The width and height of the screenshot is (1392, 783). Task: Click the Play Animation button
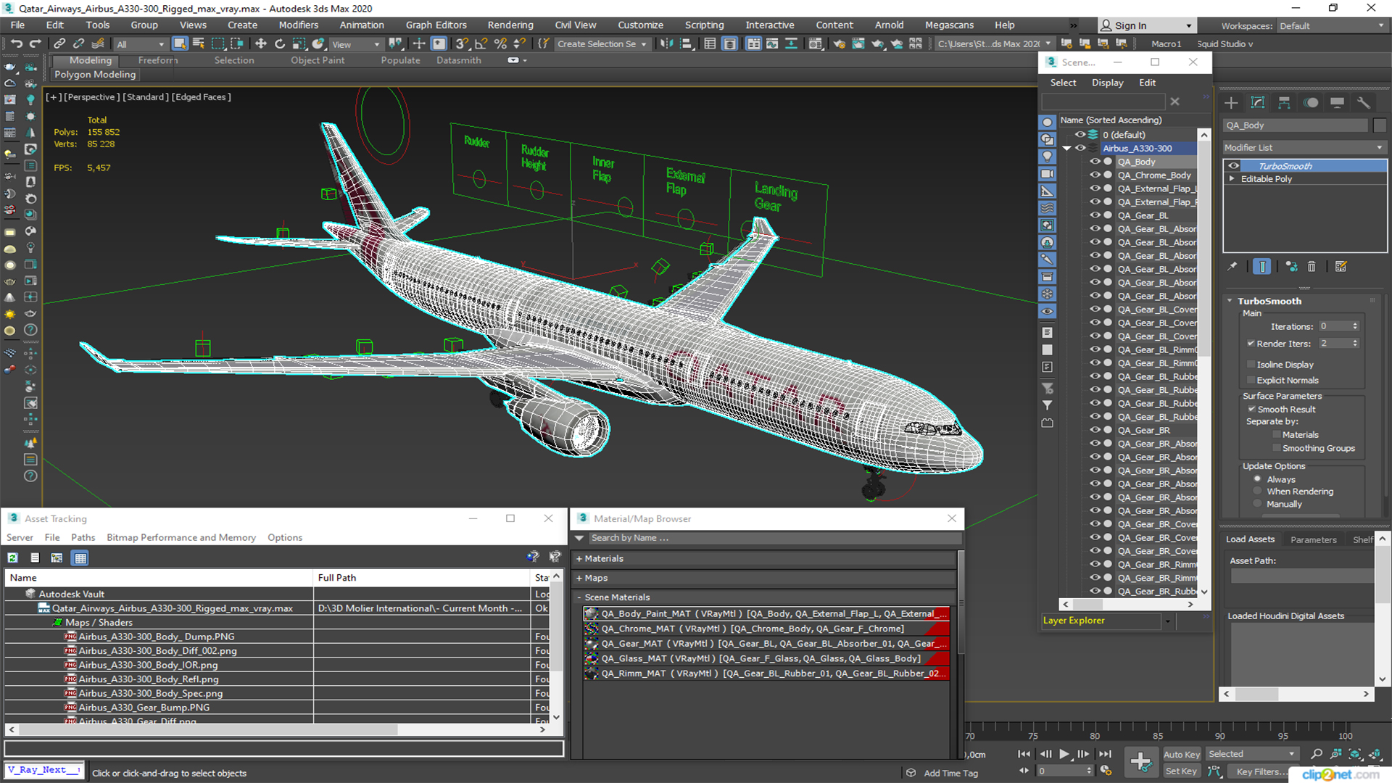[x=1064, y=754]
